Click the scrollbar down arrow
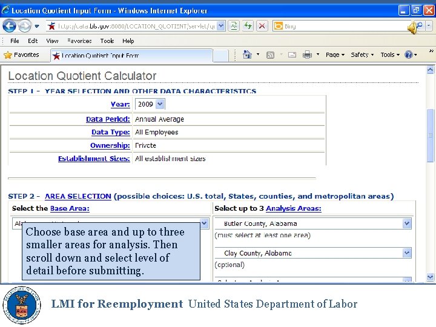Image resolution: width=436 pixels, height=327 pixels. point(430,277)
